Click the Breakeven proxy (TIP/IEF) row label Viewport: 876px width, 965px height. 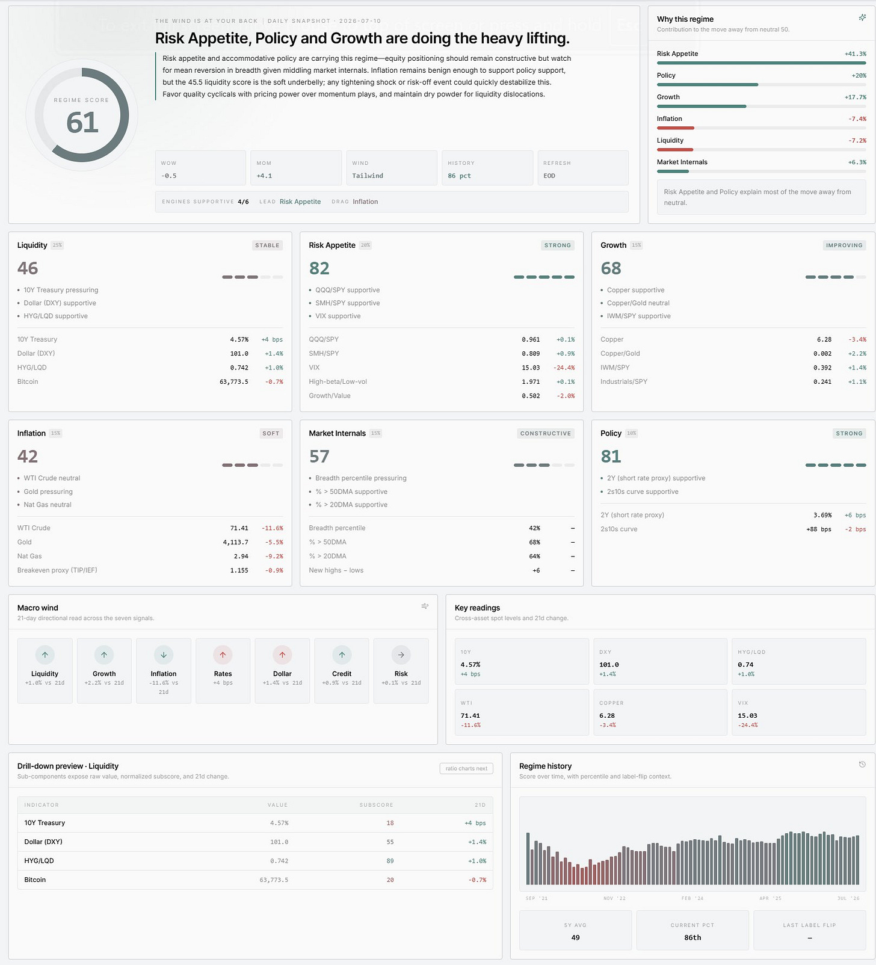coord(57,570)
